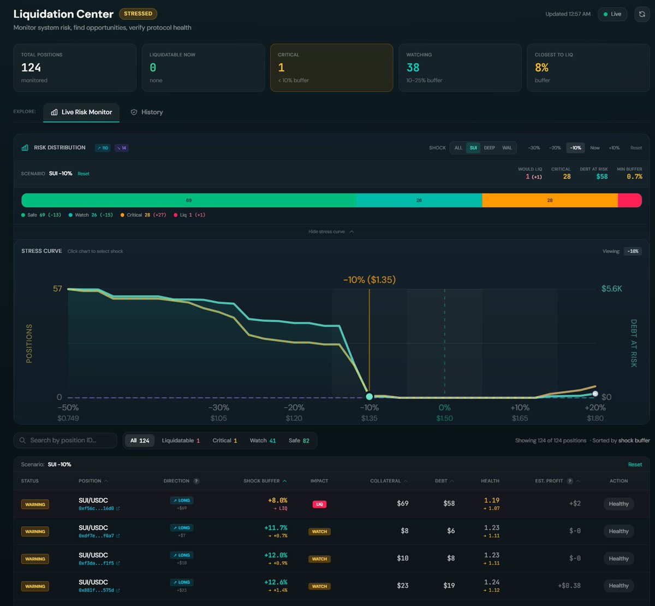This screenshot has width=655, height=606.
Task: Set shock scenario to -20%
Action: click(555, 148)
